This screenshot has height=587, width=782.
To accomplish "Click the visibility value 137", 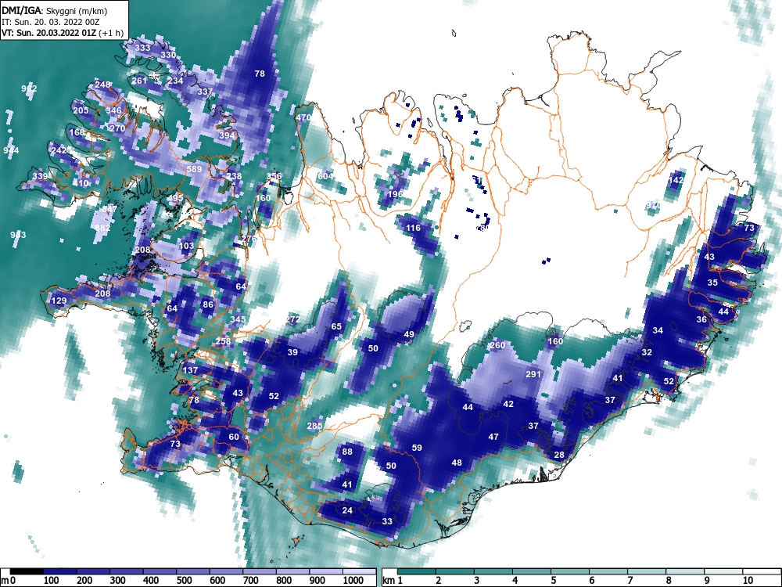I will (x=190, y=370).
